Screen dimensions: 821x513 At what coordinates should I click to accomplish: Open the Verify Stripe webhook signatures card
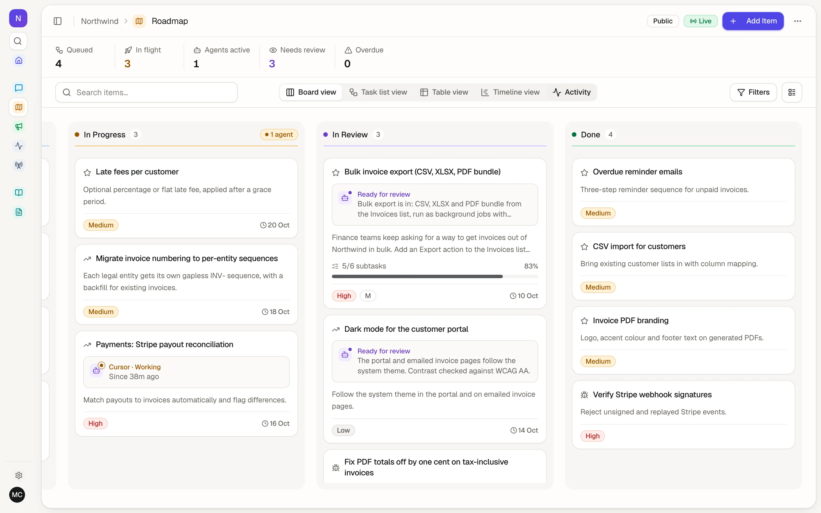tap(683, 415)
